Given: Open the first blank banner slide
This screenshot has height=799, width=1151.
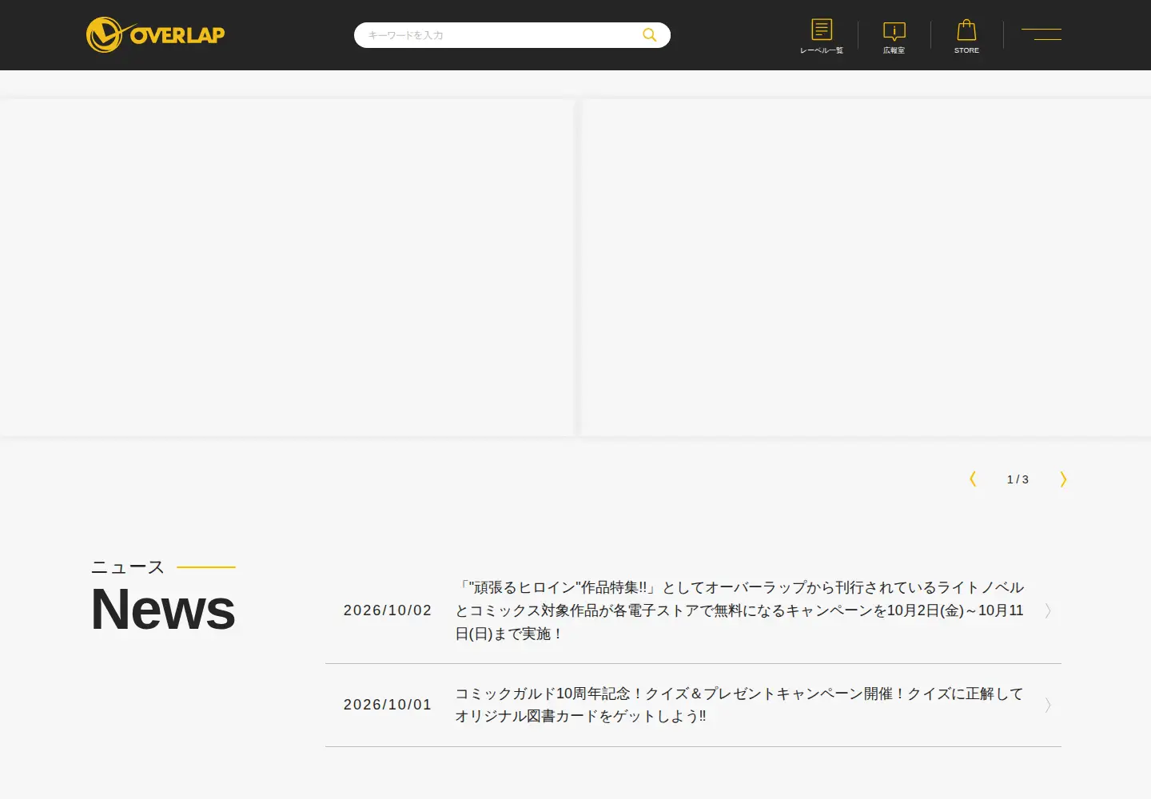Looking at the screenshot, I should [x=286, y=268].
